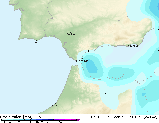
Task: Click the 40 legend scale value
Action: click(66, 122)
